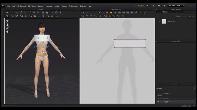Toggle the face skin icon in 3D view

7,32
